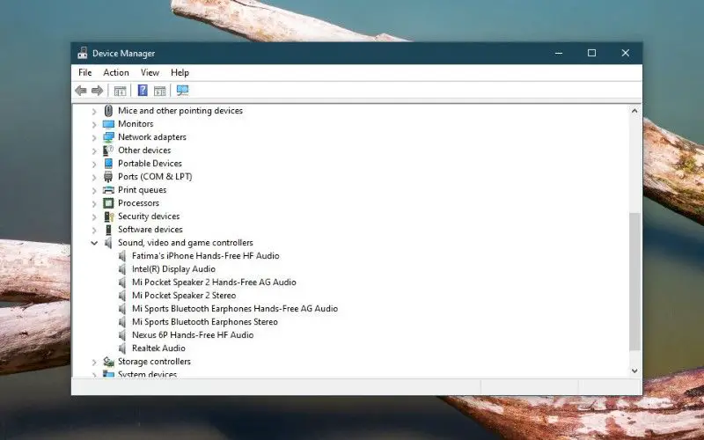
Task: Collapse Sound, video and game controllers node
Action: [x=94, y=243]
